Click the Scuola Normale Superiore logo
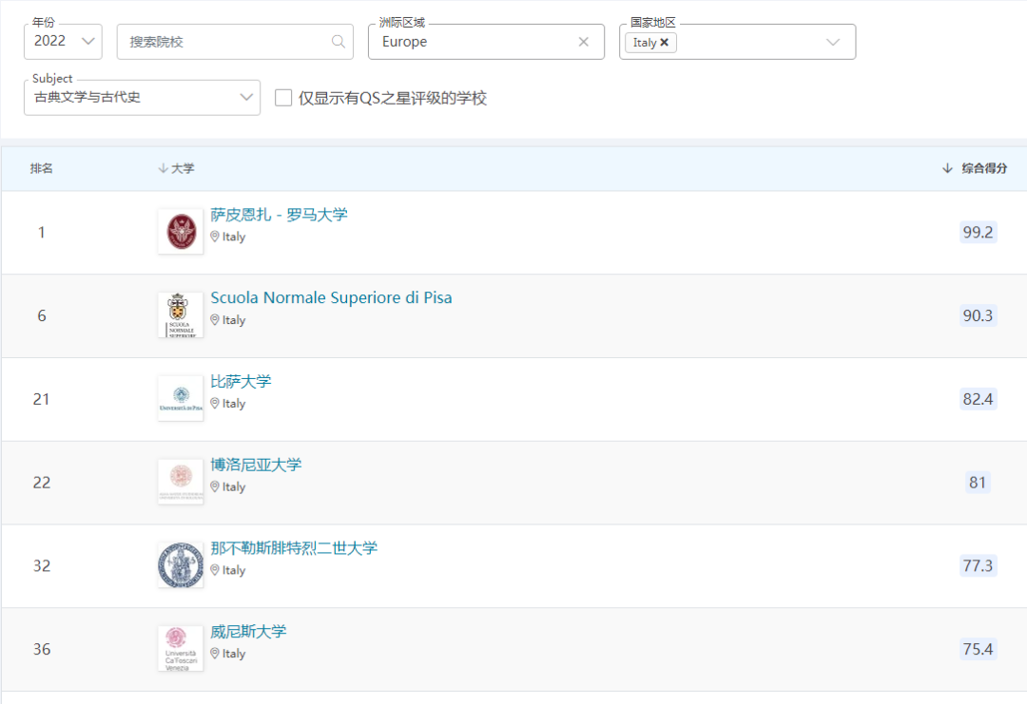The image size is (1027, 704). click(181, 314)
